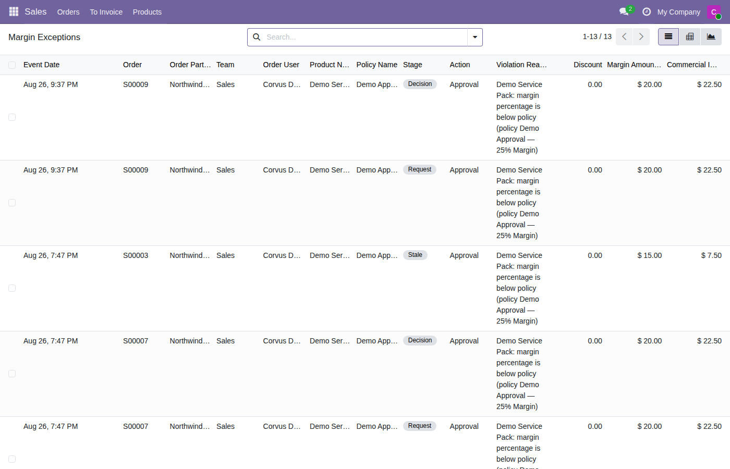This screenshot has width=730, height=469.
Task: Open the activities clock icon
Action: [647, 11]
